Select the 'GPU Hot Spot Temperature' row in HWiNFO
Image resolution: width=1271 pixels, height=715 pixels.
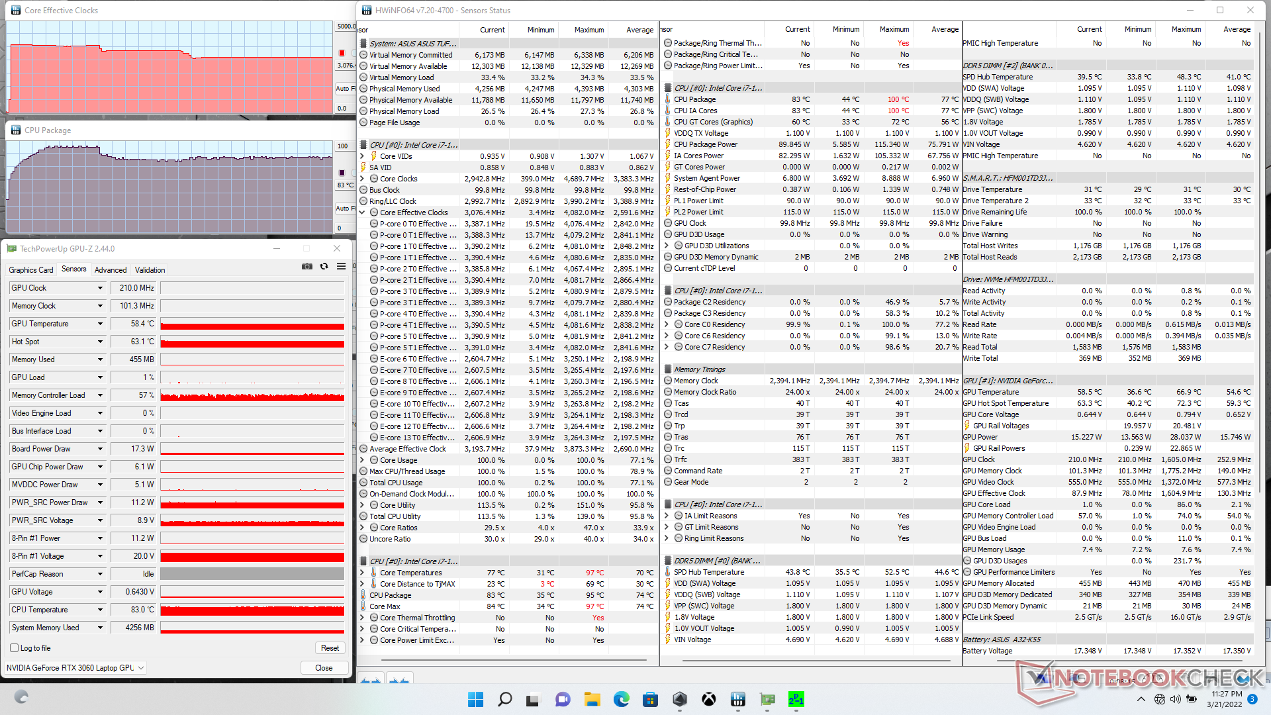(x=1107, y=403)
